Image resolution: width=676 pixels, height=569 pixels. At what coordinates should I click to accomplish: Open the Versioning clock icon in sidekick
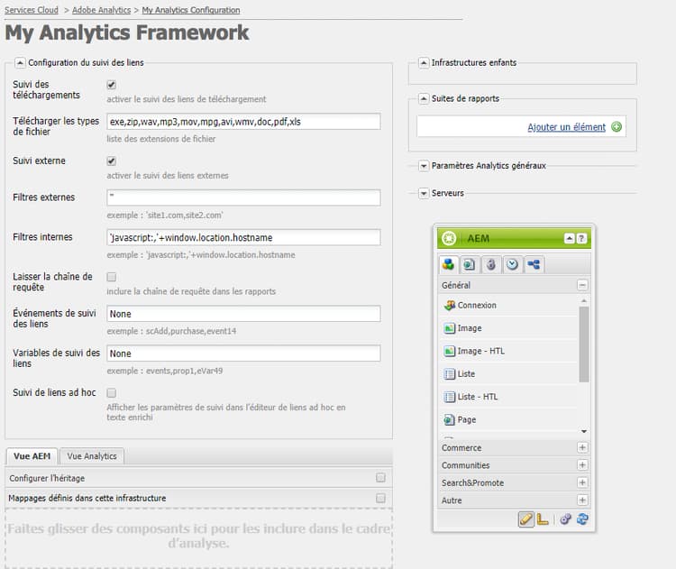point(512,264)
